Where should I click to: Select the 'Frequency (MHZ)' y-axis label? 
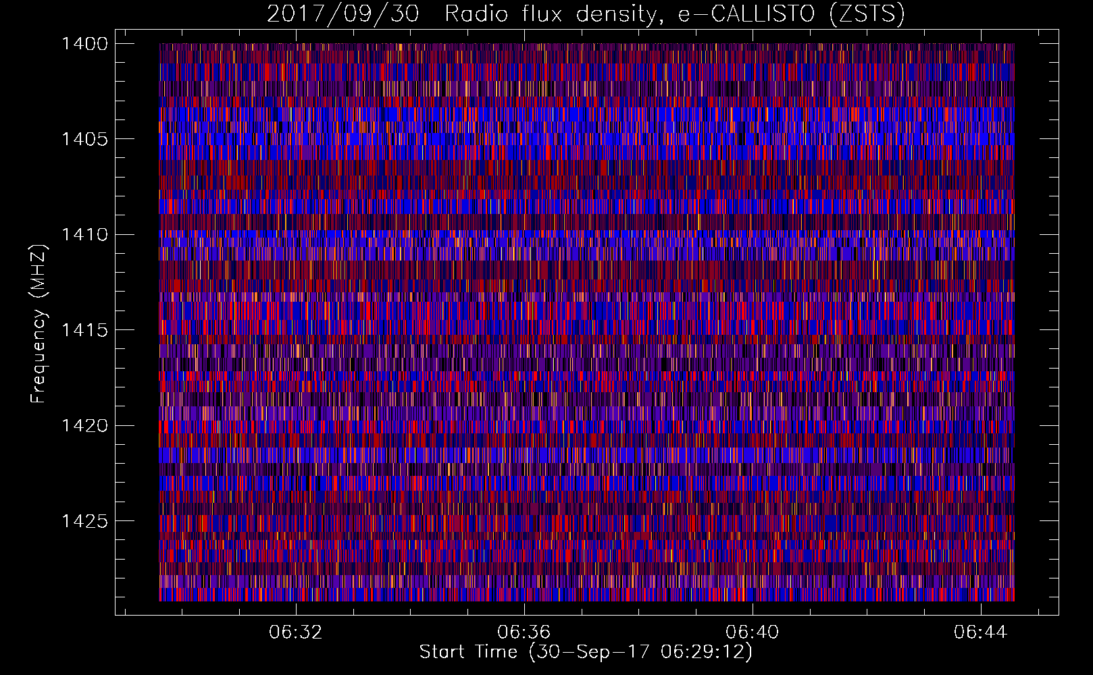point(39,324)
